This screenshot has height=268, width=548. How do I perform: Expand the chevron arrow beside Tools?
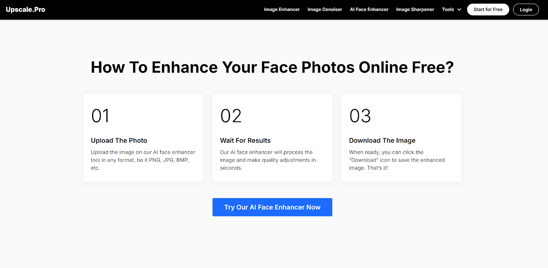click(459, 10)
